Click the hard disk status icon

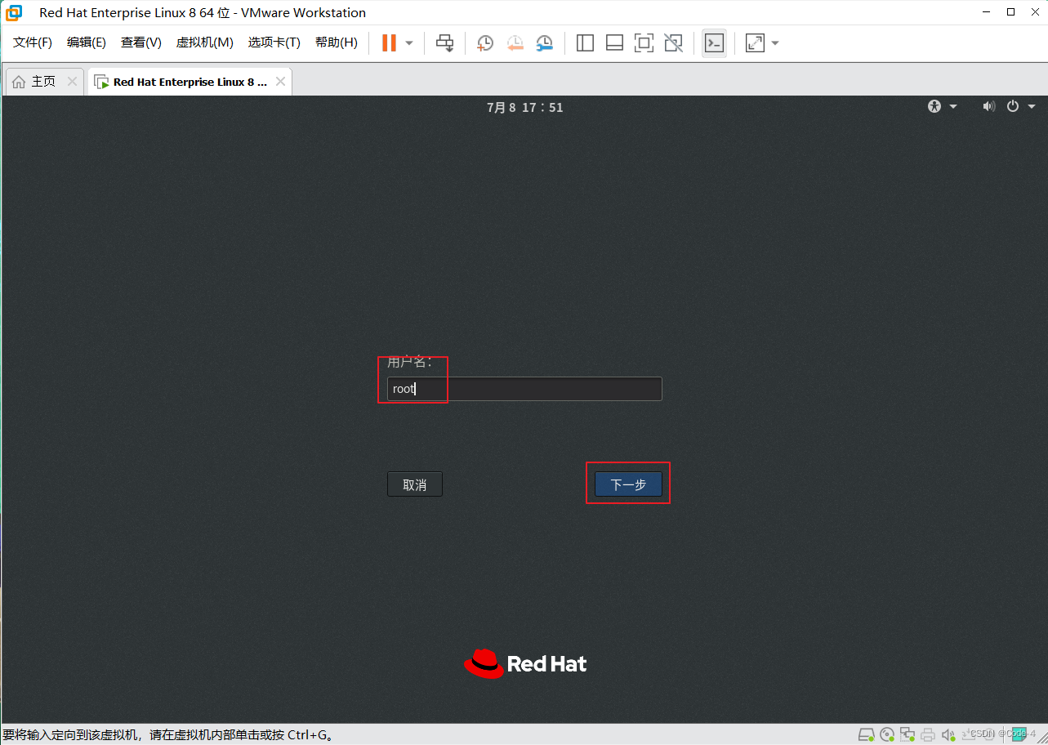[x=867, y=734]
